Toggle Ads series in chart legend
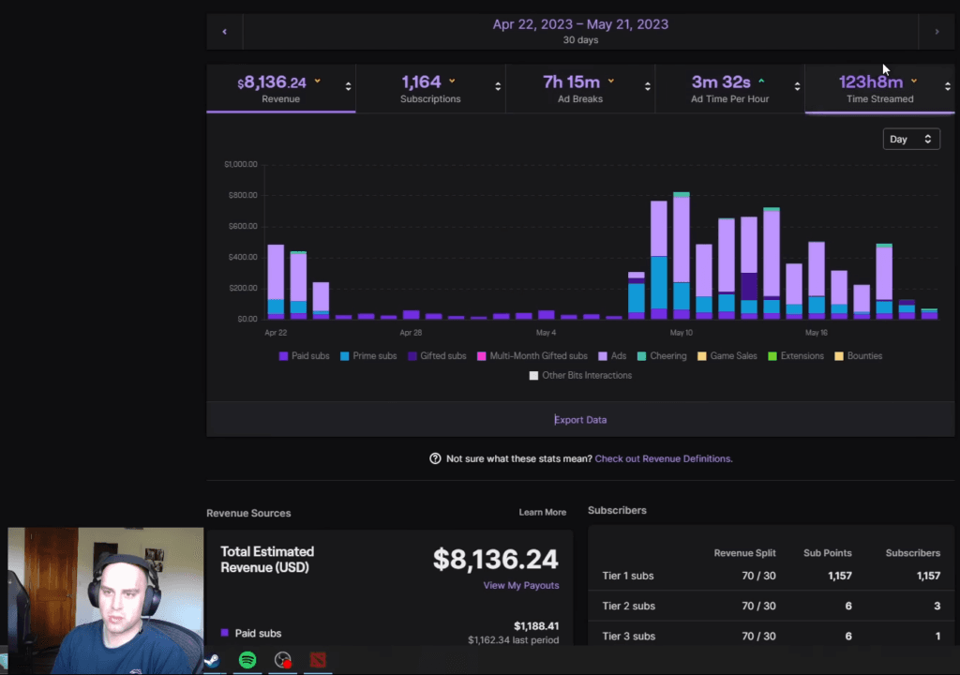Screen dimensions: 960x675 (x=614, y=356)
